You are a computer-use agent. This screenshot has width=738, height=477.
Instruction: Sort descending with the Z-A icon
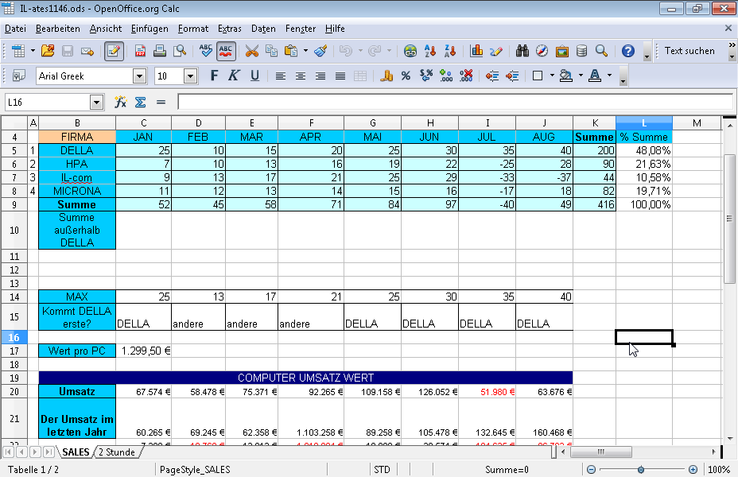tap(450, 51)
